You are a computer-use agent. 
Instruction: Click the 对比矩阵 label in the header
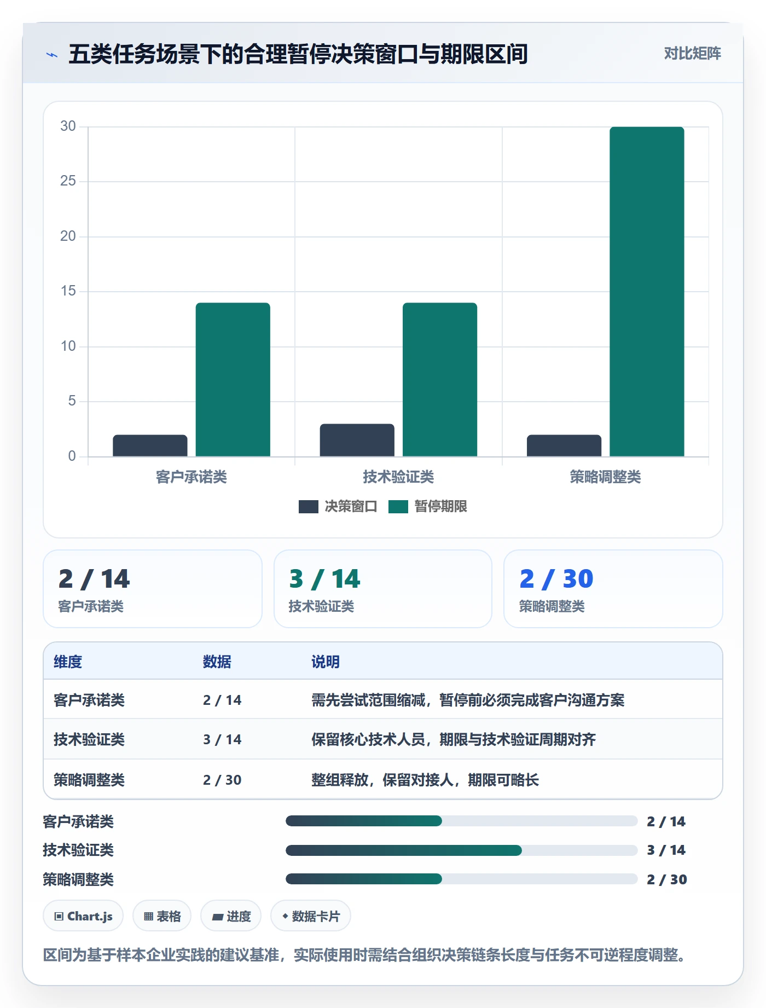[x=692, y=54]
